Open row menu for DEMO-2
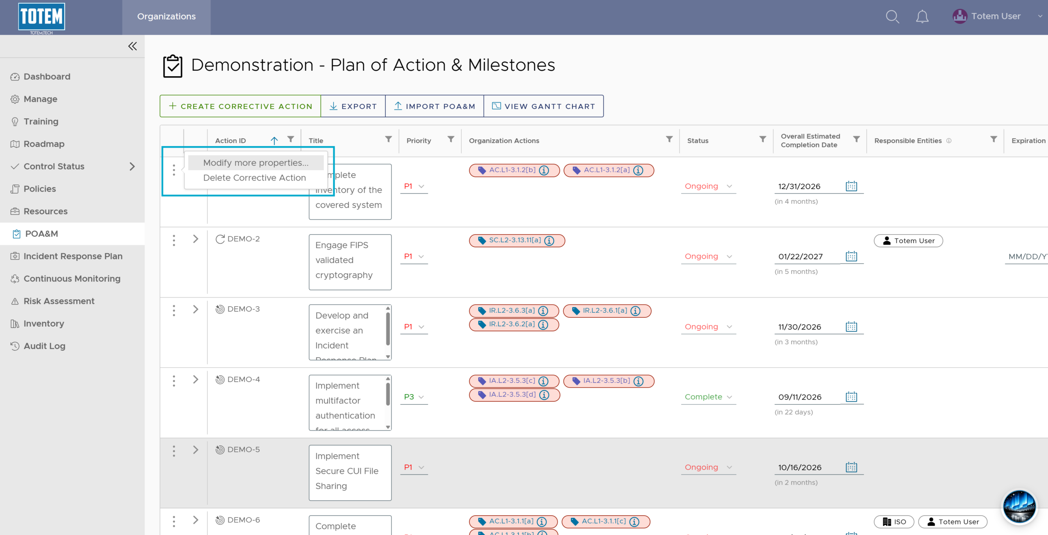 click(x=174, y=240)
